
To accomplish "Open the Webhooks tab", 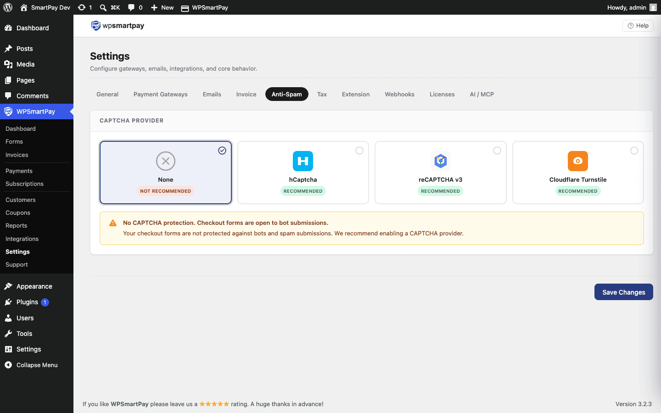I will (x=400, y=94).
